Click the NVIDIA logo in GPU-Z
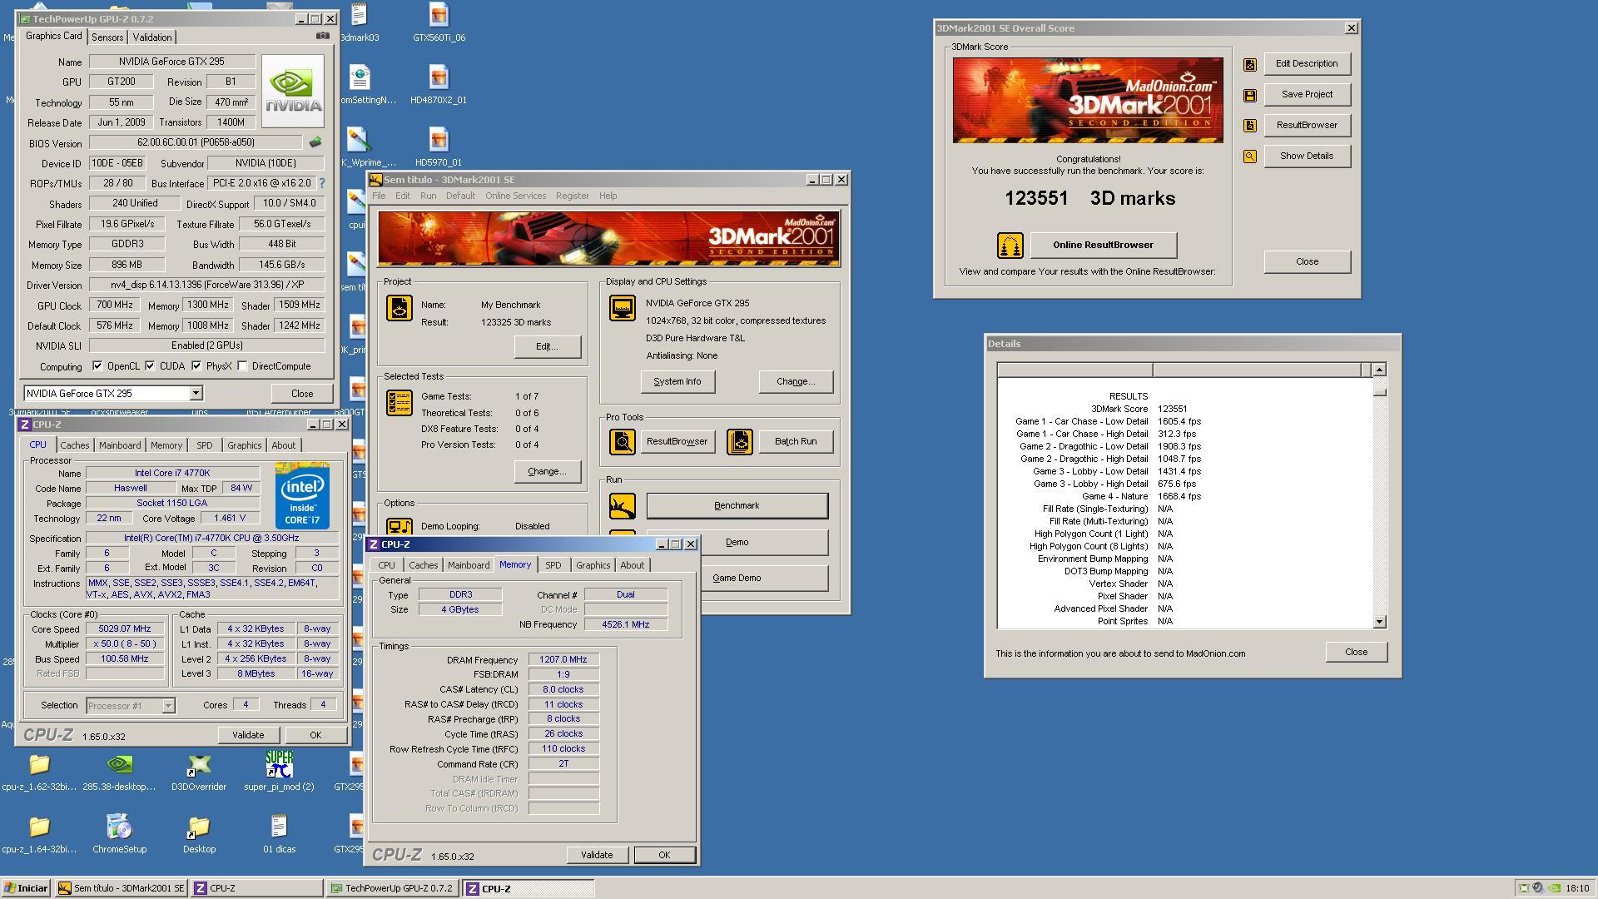1598x899 pixels. coord(292,92)
